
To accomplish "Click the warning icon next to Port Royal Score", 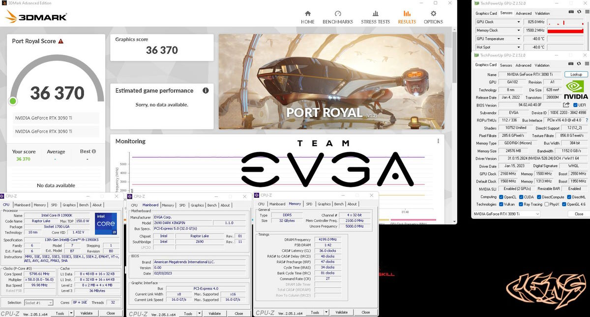I will click(61, 42).
